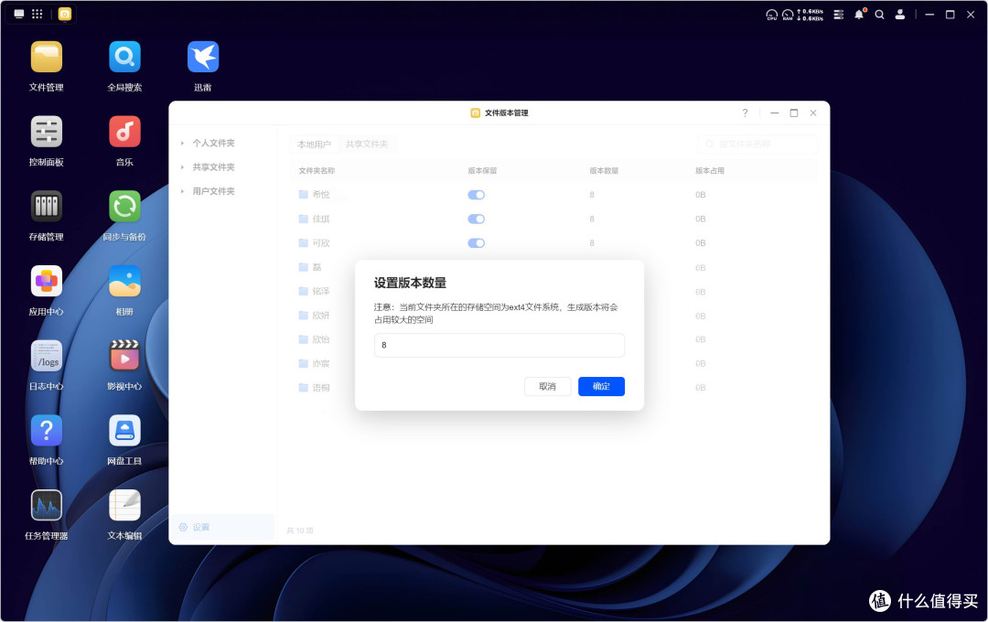The height and width of the screenshot is (622, 988).
Task: Expand the 用户文件夹 tree node
Action: tap(182, 191)
